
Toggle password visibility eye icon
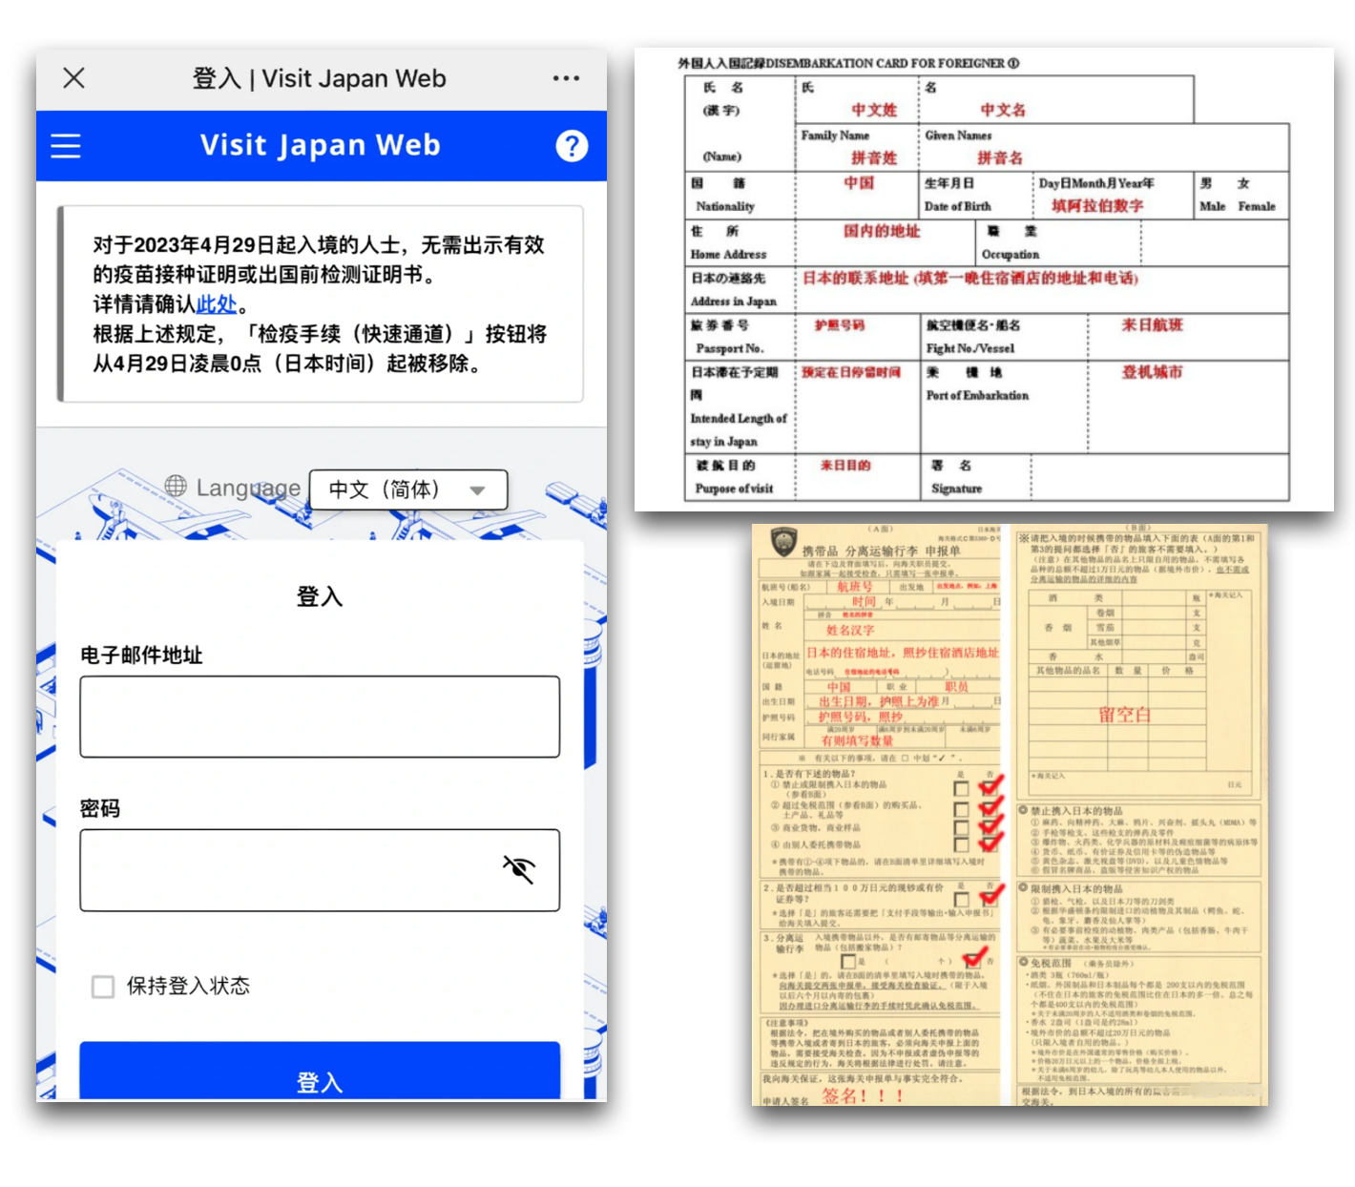pyautogui.click(x=519, y=869)
